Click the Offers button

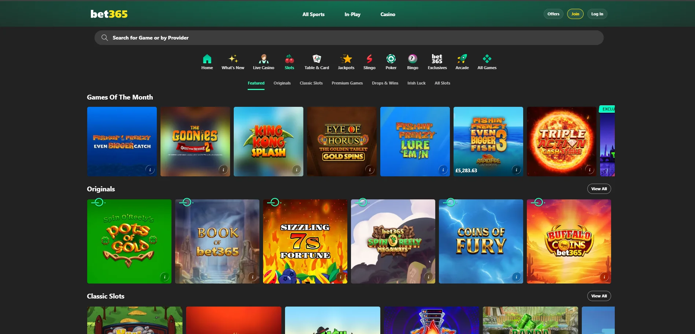coord(553,14)
